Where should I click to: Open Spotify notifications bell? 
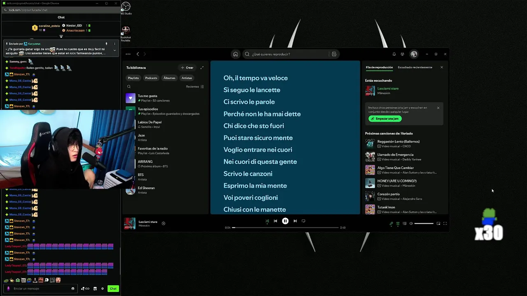click(394, 54)
